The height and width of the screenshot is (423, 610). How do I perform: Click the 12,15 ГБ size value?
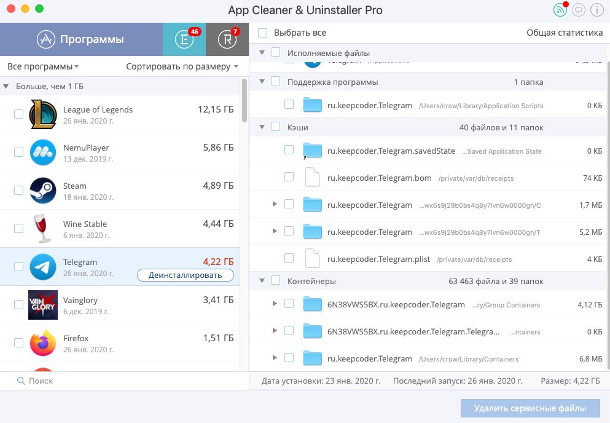tap(216, 109)
